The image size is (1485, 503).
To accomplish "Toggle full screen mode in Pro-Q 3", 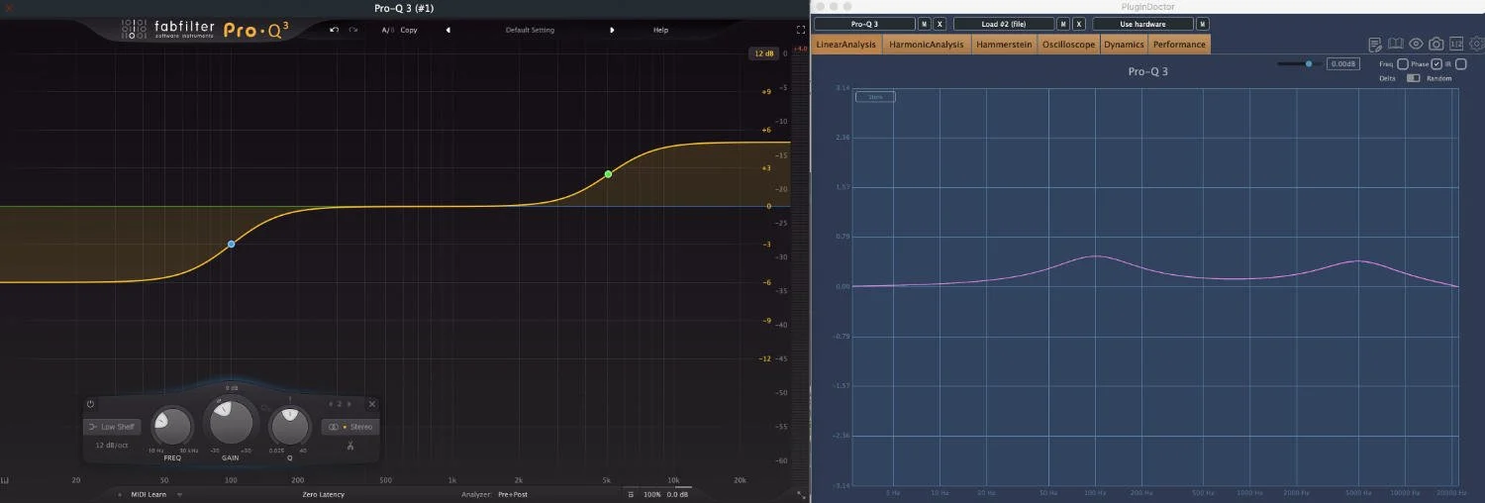I will (x=801, y=30).
